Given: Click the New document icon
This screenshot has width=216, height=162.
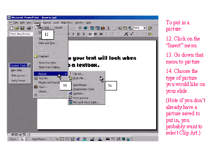Looking at the screenshot, I should 12,28.
